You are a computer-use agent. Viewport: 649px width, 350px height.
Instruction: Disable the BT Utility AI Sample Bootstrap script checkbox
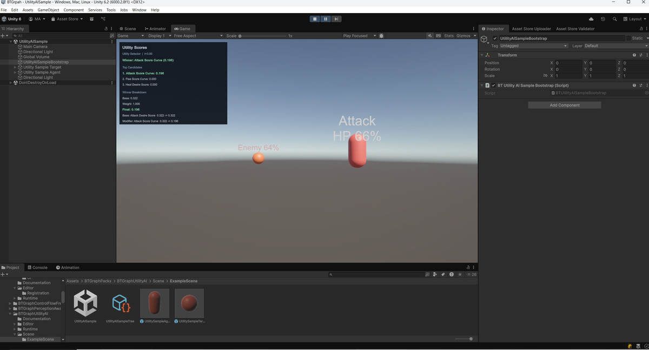[494, 85]
